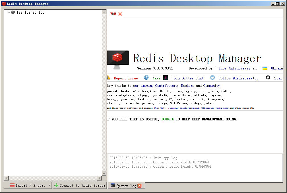Screen dimensions: 287x193
Task: Click the Import / Export button
Action: pyautogui.click(x=28, y=186)
